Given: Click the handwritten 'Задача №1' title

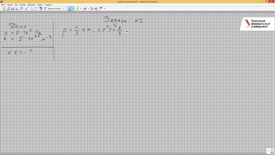Looking at the screenshot, I should pyautogui.click(x=125, y=21).
